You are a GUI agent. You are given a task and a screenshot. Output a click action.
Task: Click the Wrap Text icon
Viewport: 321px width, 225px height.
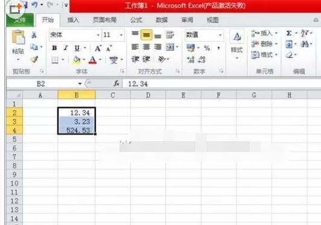170,35
